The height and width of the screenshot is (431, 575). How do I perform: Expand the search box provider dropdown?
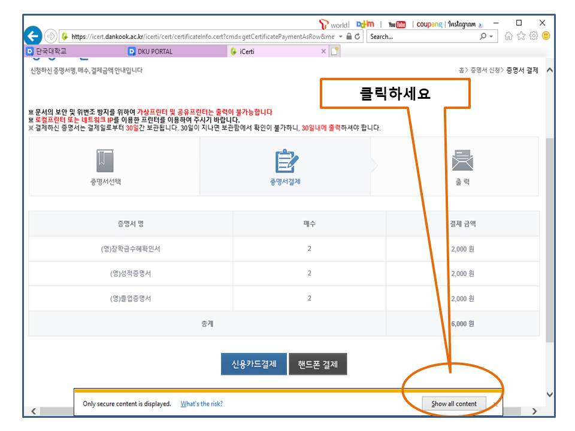pos(492,37)
